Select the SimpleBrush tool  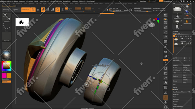coord(187,22)
